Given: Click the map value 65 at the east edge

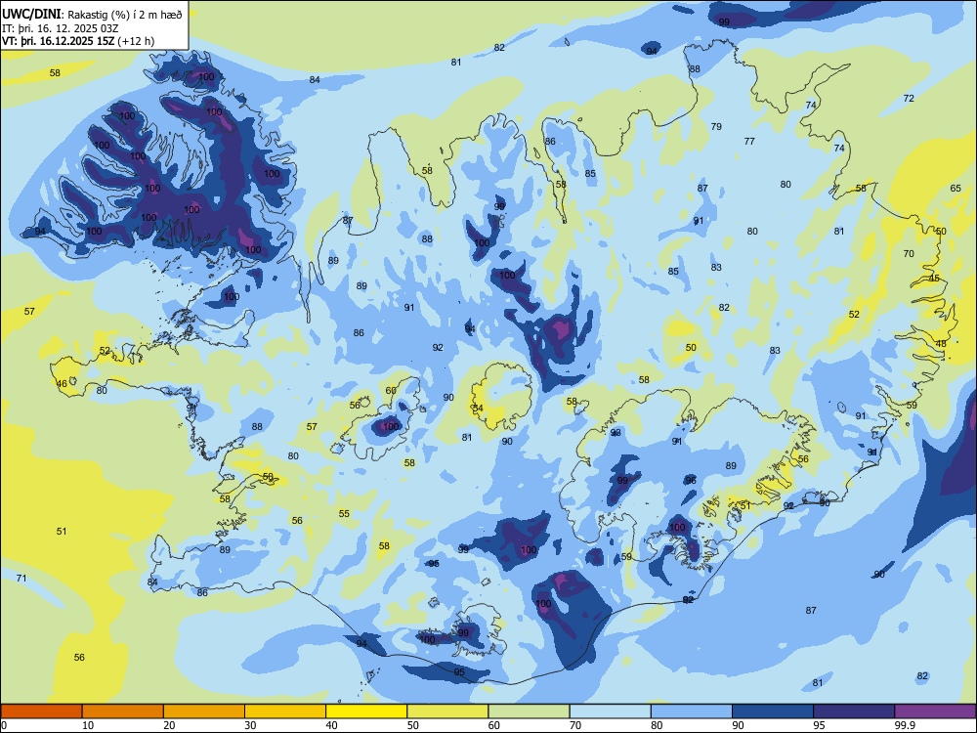Looking at the screenshot, I should coord(956,189).
